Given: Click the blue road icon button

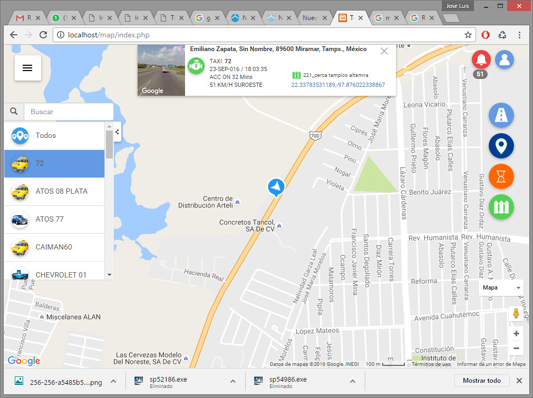Looking at the screenshot, I should pyautogui.click(x=501, y=115).
